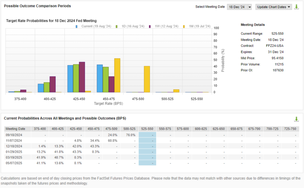Click the 41.8% cell for 01/29/2025

click(x=59, y=152)
